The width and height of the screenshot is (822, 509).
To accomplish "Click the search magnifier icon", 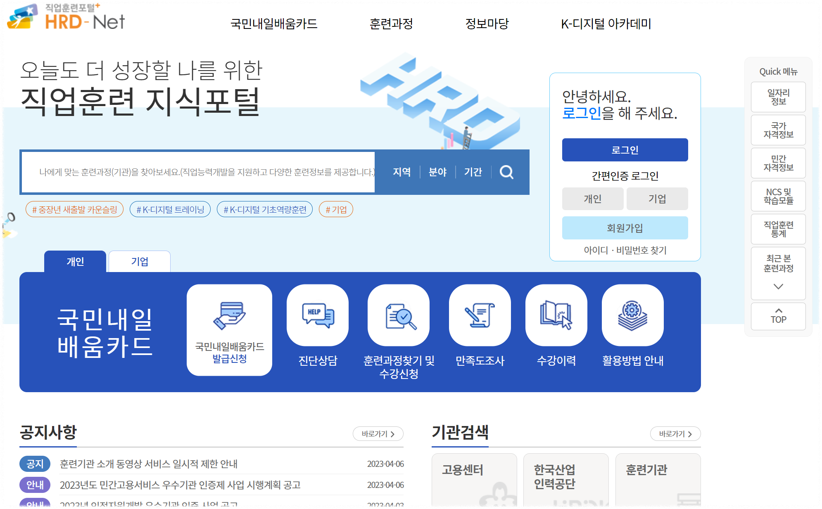I will pos(506,172).
